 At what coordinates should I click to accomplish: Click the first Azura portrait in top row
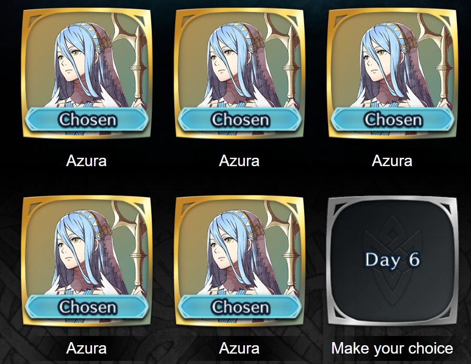(86, 74)
